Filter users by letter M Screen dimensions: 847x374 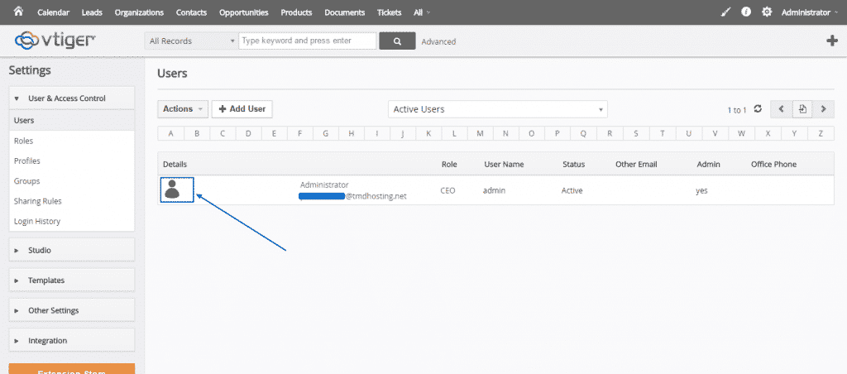[480, 133]
